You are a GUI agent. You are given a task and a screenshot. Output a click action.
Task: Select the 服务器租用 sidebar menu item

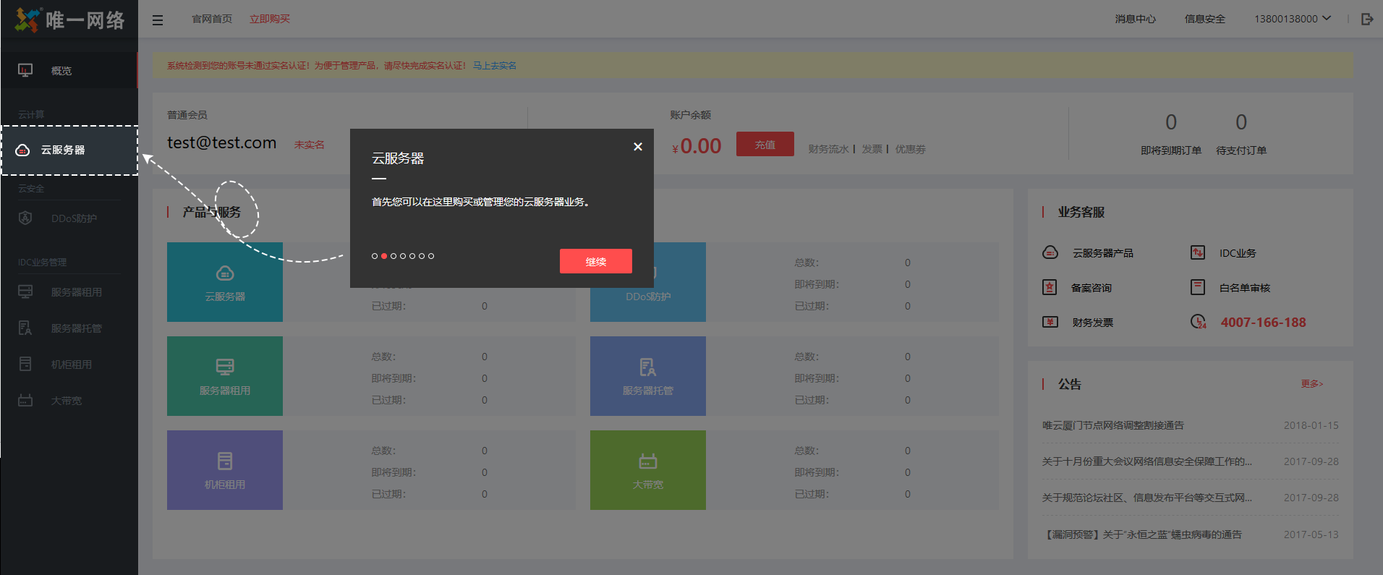pyautogui.click(x=69, y=292)
